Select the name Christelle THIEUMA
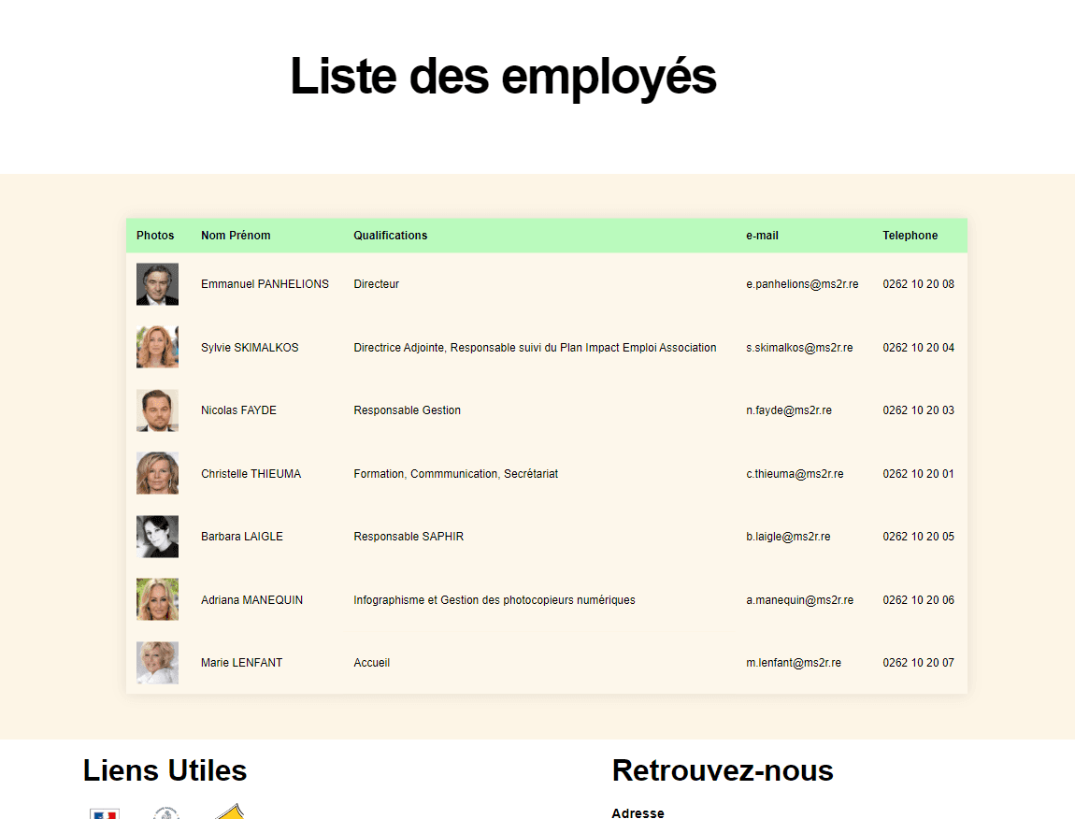This screenshot has height=819, width=1075. [251, 474]
